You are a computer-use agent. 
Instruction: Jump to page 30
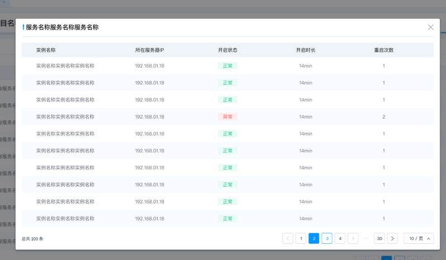coord(380,238)
